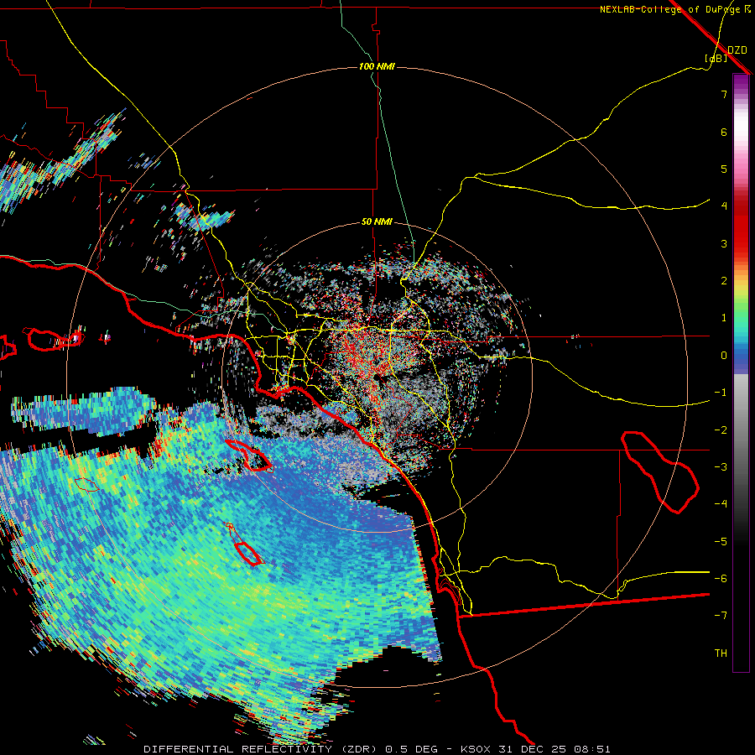Click the 7 value on color scale

724,94
